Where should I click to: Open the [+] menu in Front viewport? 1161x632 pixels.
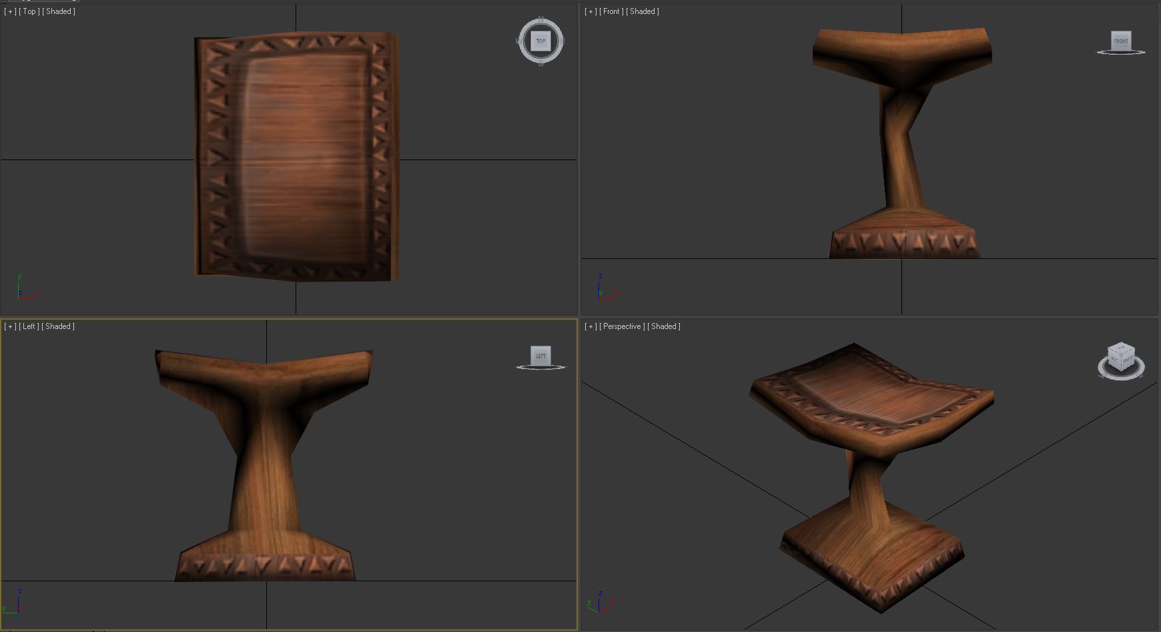tap(591, 11)
